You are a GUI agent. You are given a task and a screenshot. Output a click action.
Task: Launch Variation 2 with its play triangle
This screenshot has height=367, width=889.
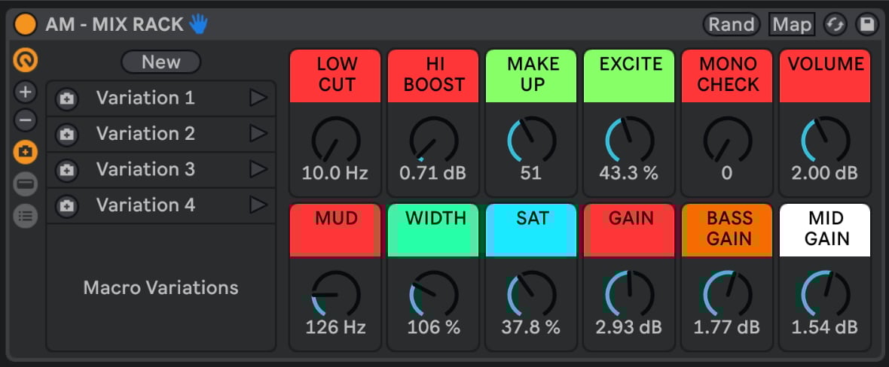258,134
